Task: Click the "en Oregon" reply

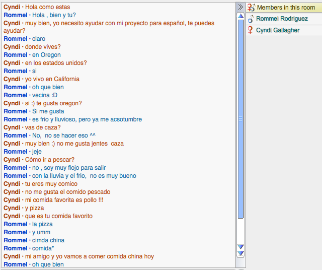Action: click(46, 55)
